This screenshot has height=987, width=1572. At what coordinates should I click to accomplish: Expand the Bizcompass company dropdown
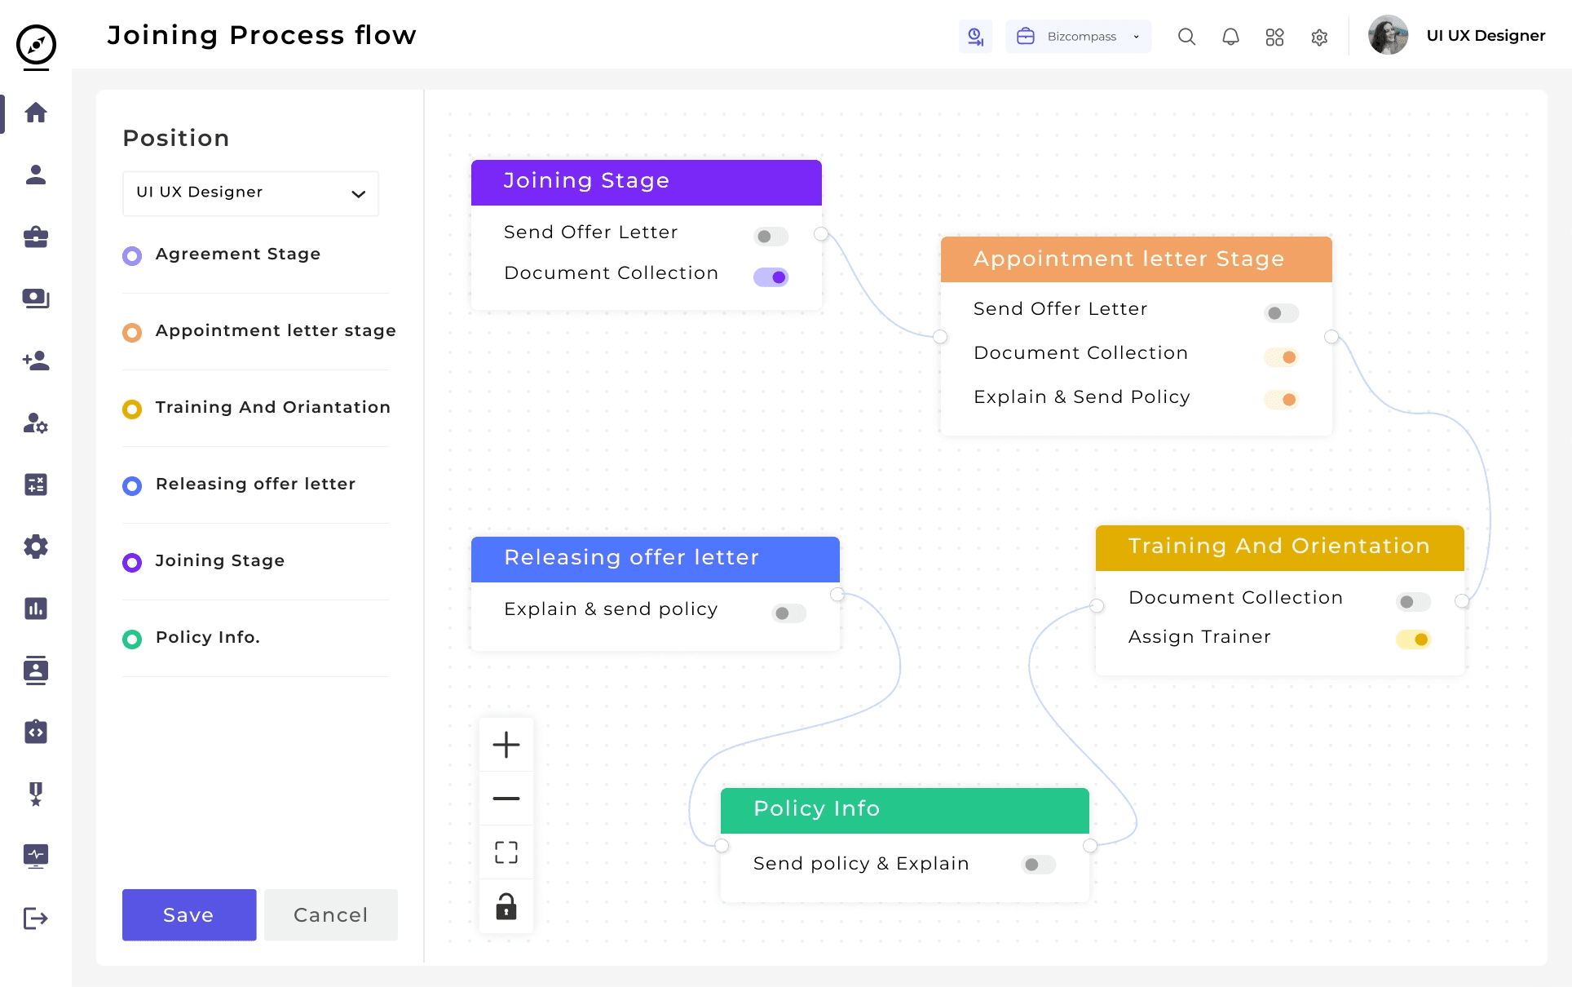[x=1078, y=37]
